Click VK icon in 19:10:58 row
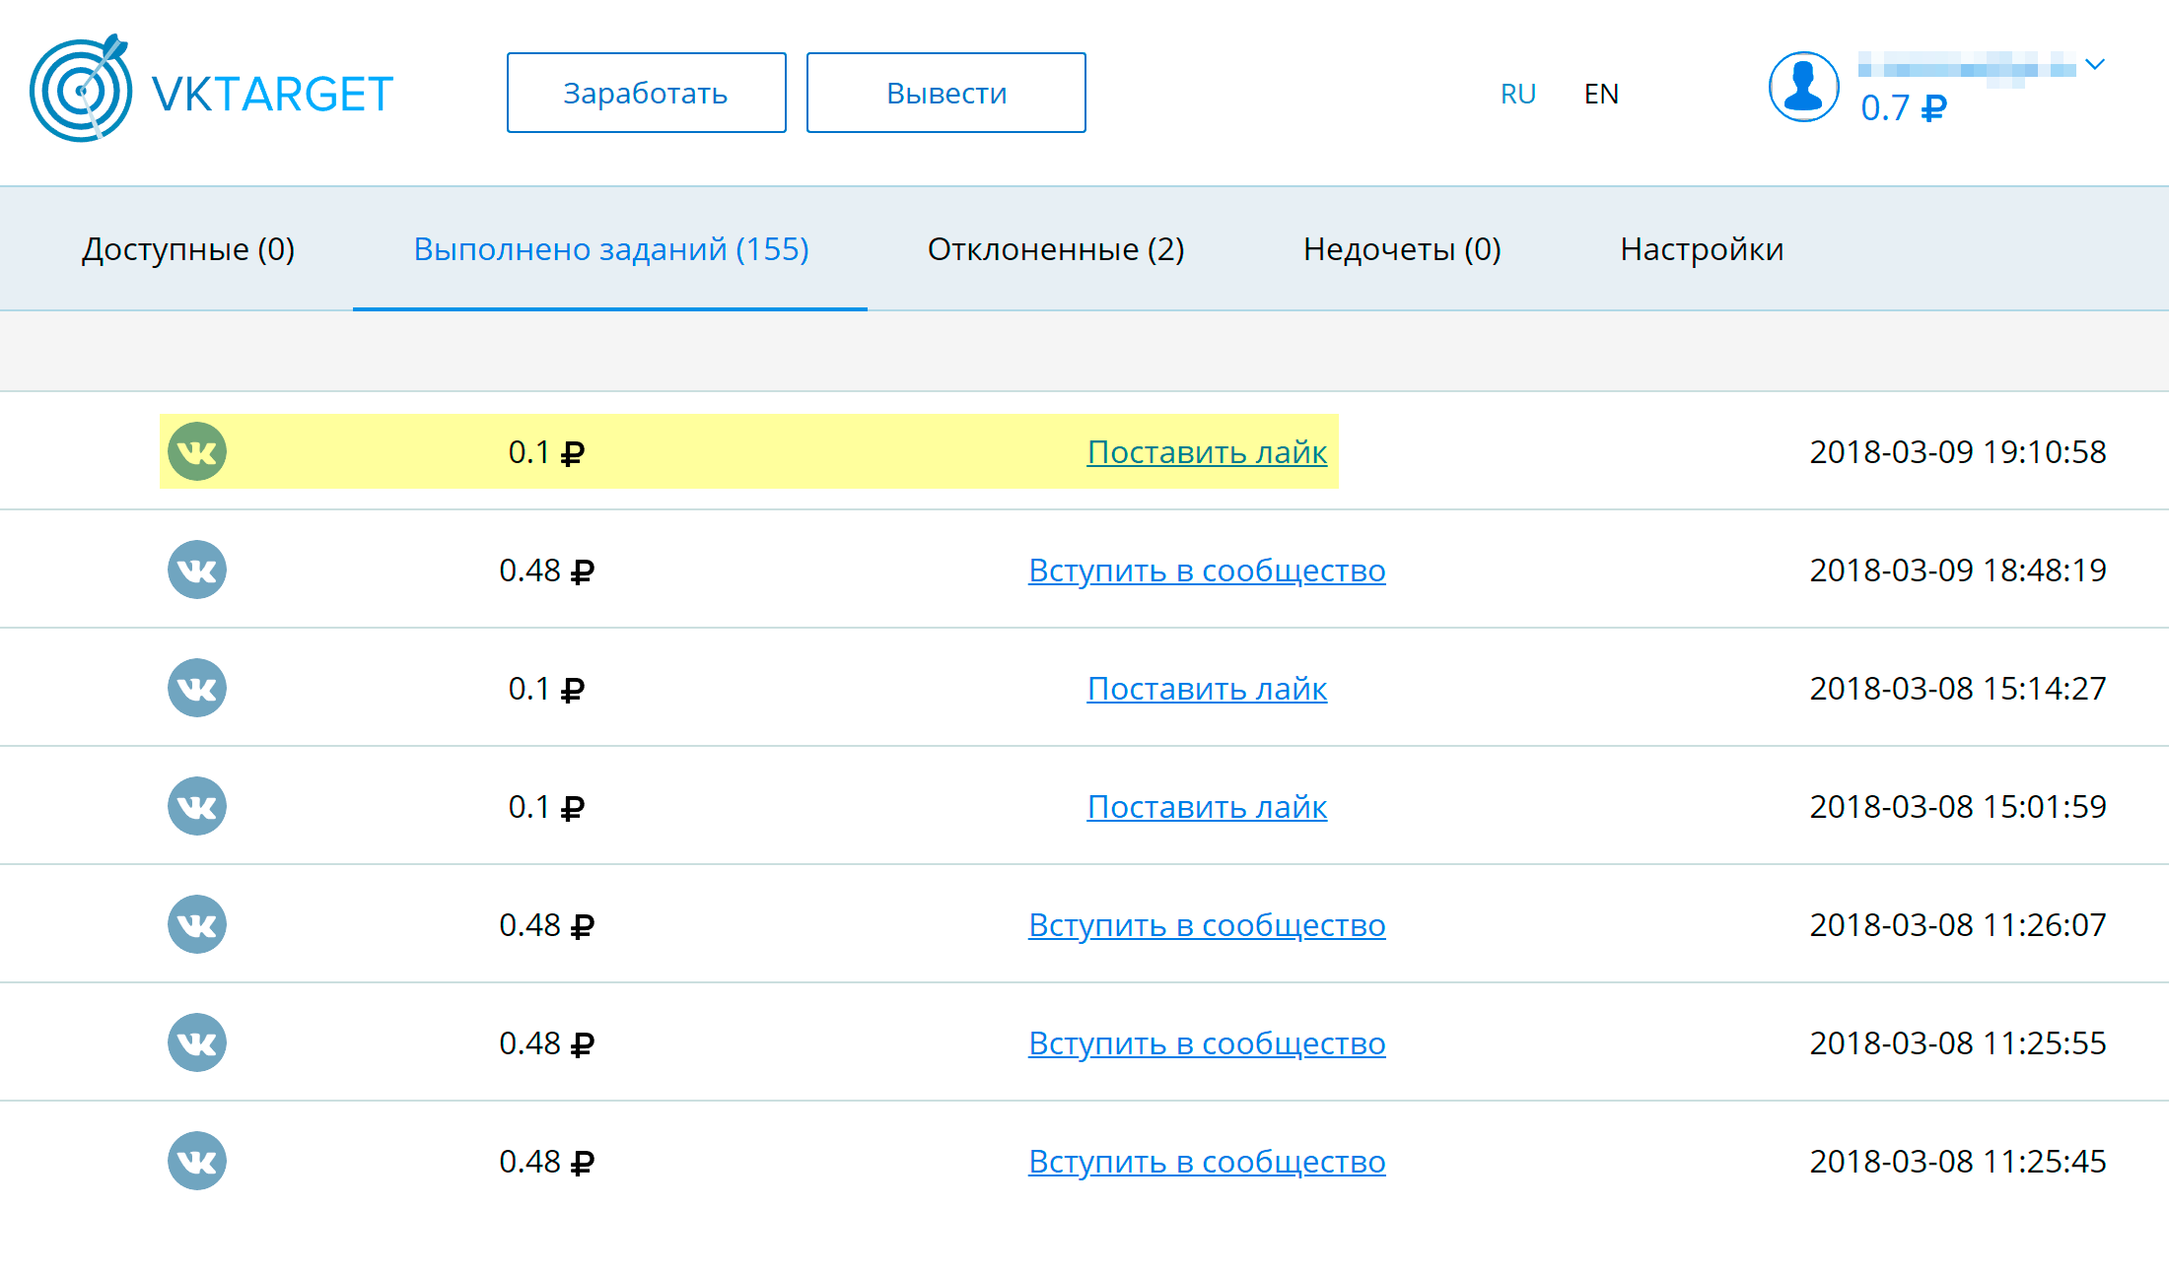The width and height of the screenshot is (2169, 1275). coord(197,451)
